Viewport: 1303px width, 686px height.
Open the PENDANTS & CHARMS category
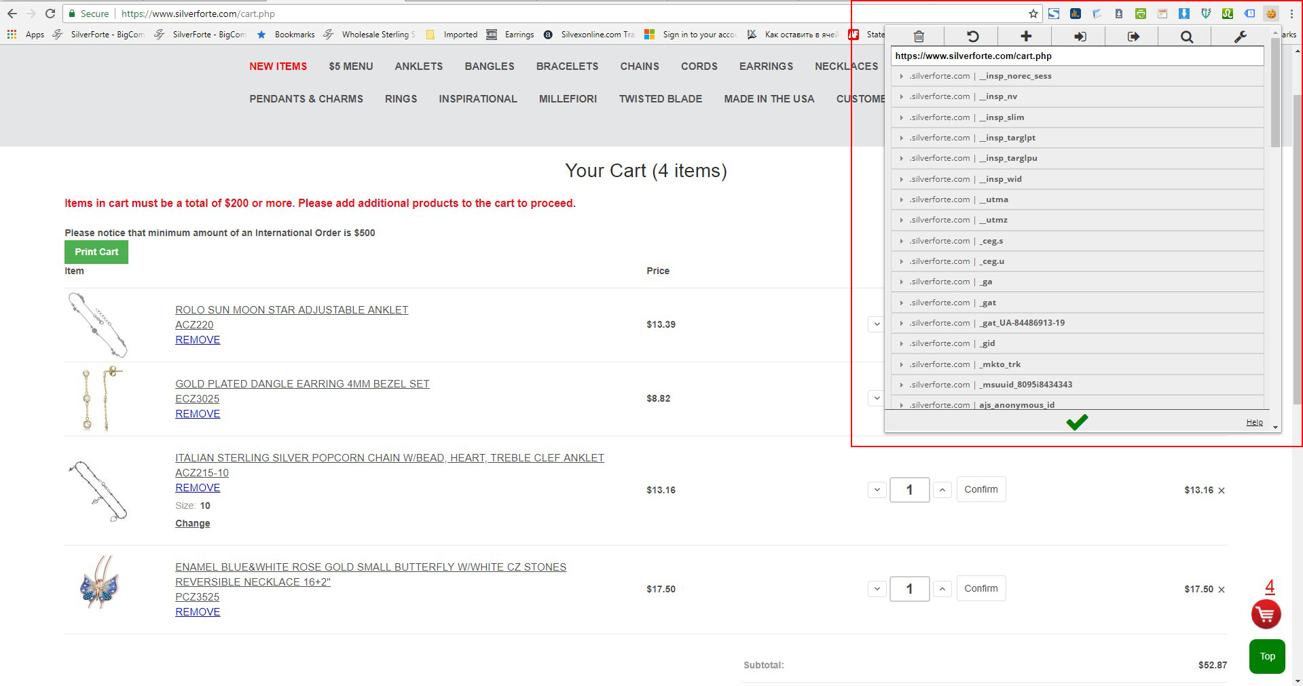(x=306, y=99)
